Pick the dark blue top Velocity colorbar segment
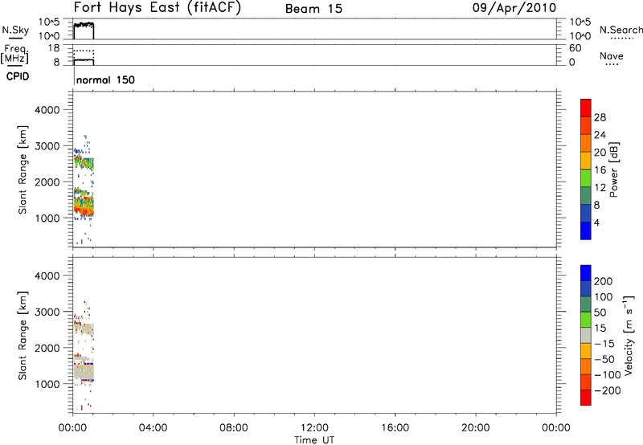Image resolution: width=643 pixels, height=445 pixels. (586, 272)
